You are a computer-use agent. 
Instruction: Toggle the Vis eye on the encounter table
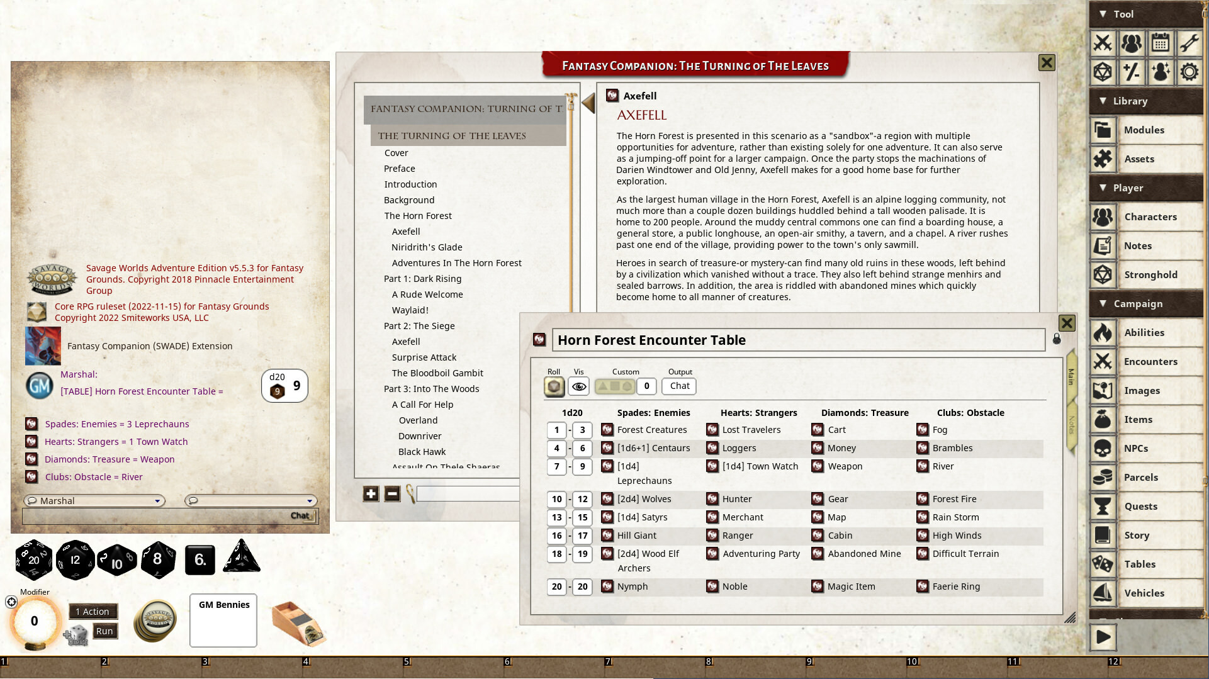pyautogui.click(x=578, y=386)
